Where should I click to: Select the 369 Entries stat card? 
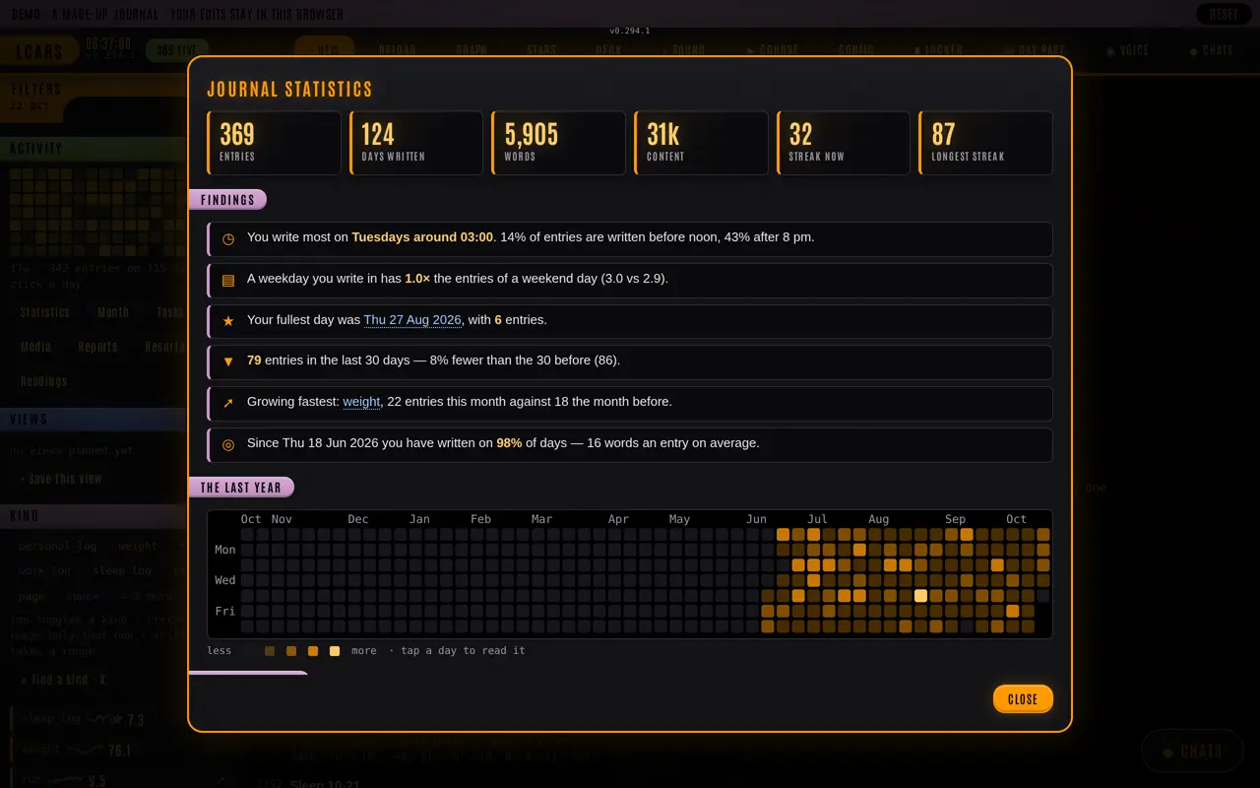(274, 143)
